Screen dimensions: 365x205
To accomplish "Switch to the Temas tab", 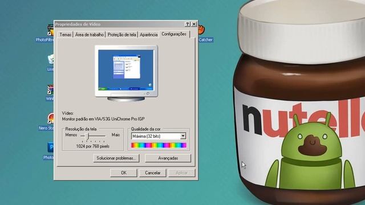I will (x=66, y=35).
